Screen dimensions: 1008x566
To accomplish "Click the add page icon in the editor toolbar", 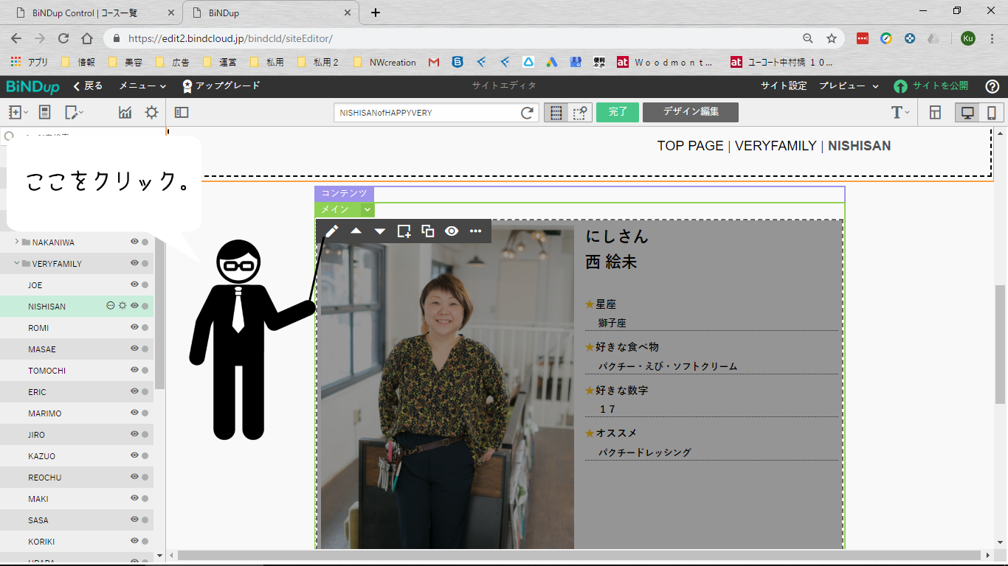I will click(18, 112).
